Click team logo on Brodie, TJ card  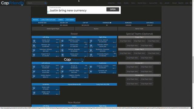pos(62,67)
